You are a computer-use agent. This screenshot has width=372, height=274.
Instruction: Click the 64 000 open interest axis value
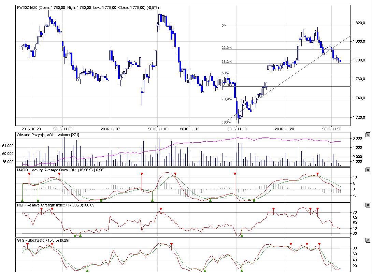(8, 146)
